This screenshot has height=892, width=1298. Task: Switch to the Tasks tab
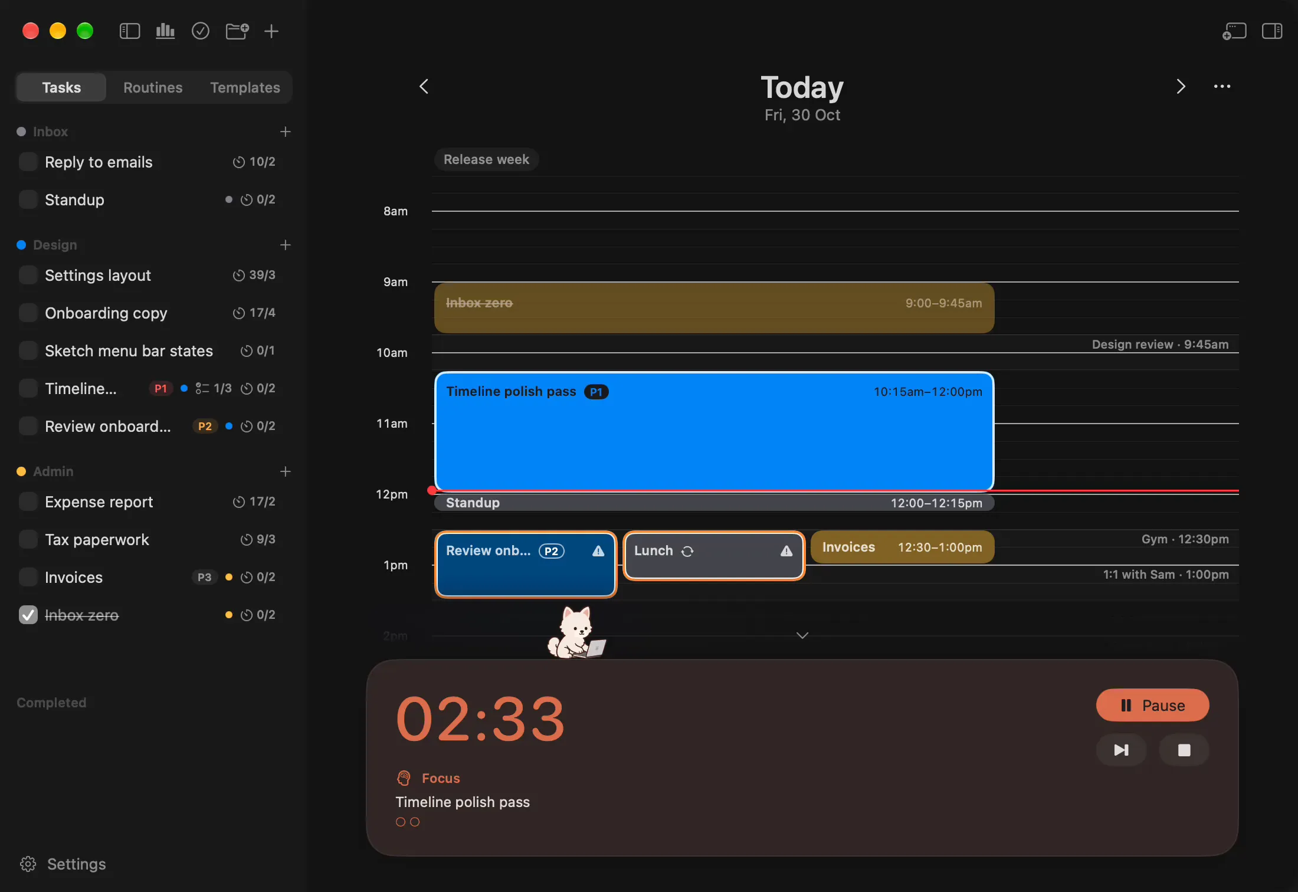[61, 87]
